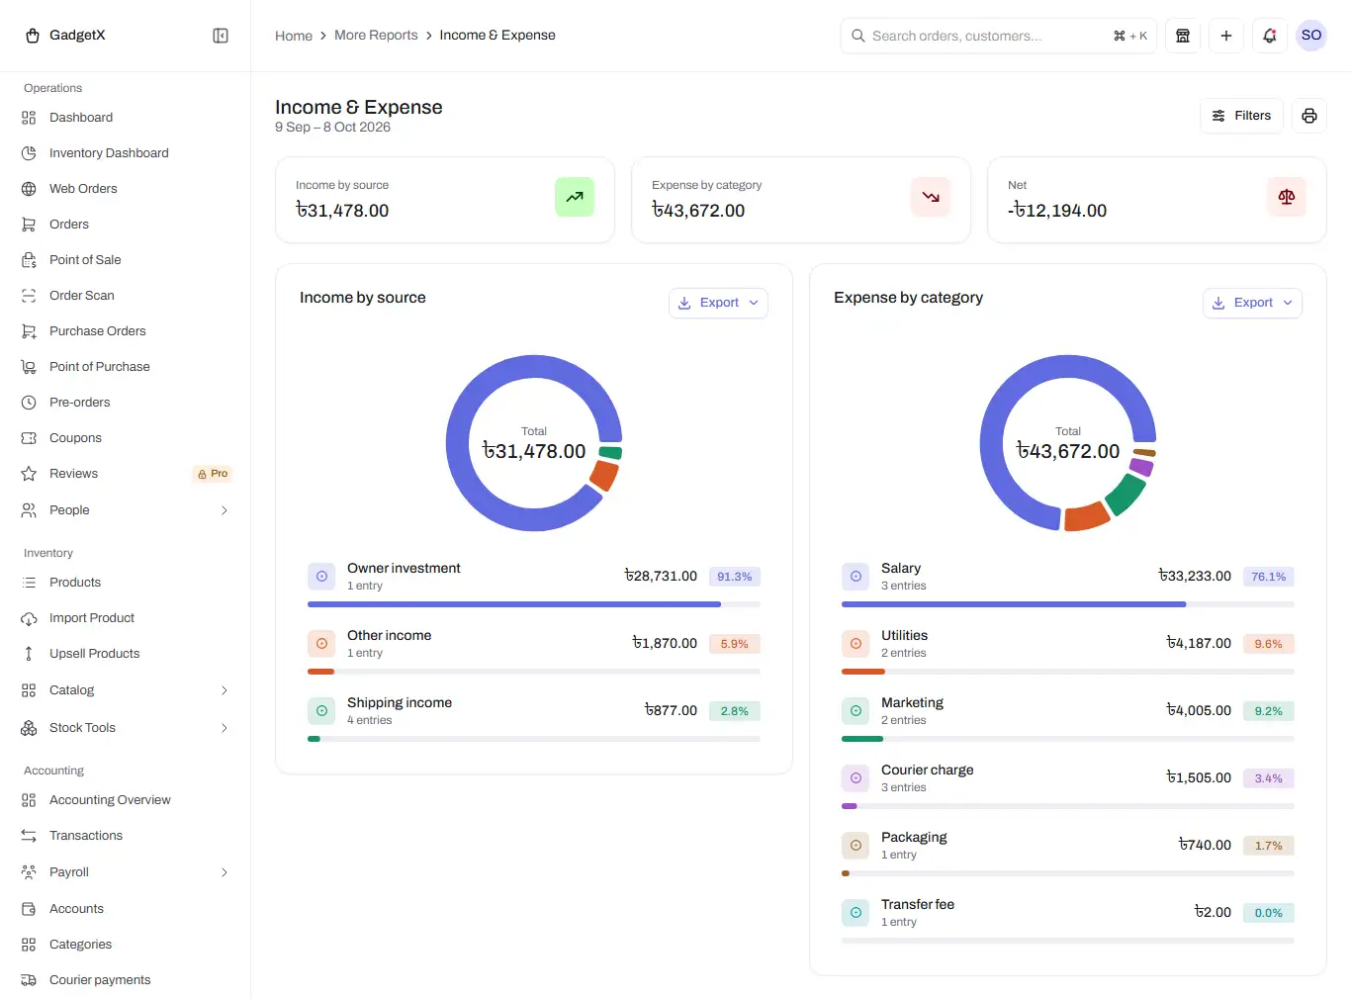This screenshot has height=999, width=1351.
Task: Click the Income by source donut chart
Action: pyautogui.click(x=534, y=443)
